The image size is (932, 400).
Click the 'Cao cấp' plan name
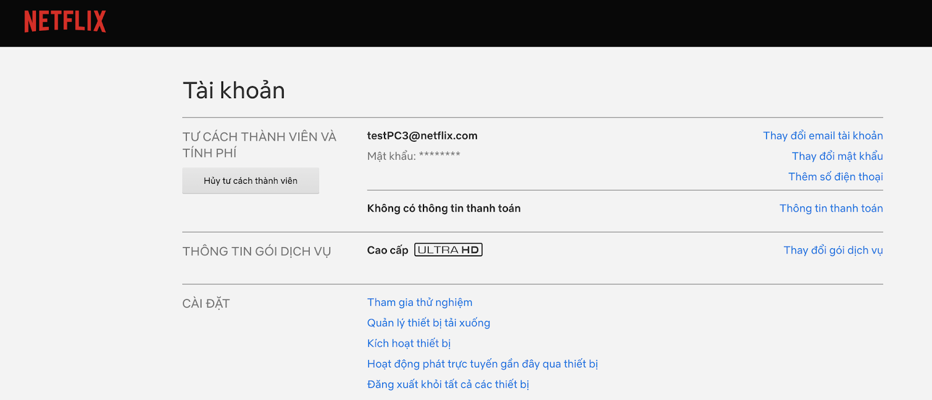click(387, 250)
